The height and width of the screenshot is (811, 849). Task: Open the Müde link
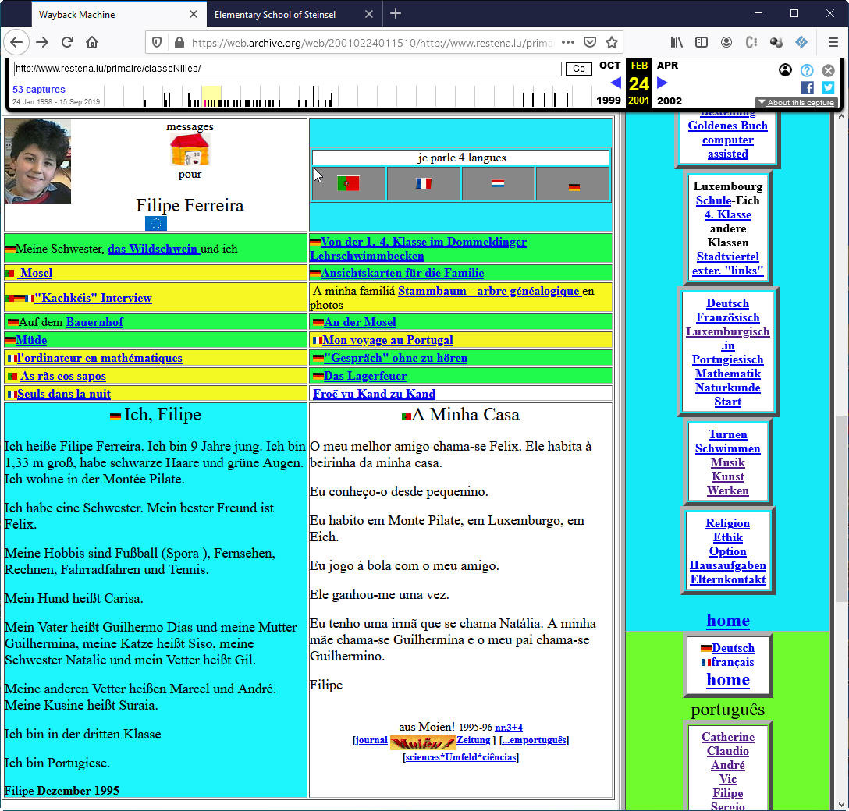pos(31,340)
